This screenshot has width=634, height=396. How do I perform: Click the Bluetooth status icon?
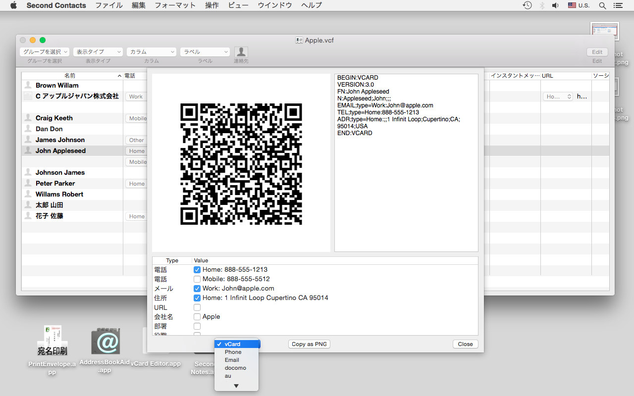point(542,5)
